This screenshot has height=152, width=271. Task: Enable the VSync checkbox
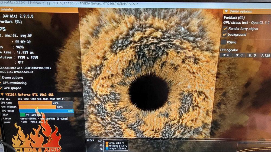[224, 42]
